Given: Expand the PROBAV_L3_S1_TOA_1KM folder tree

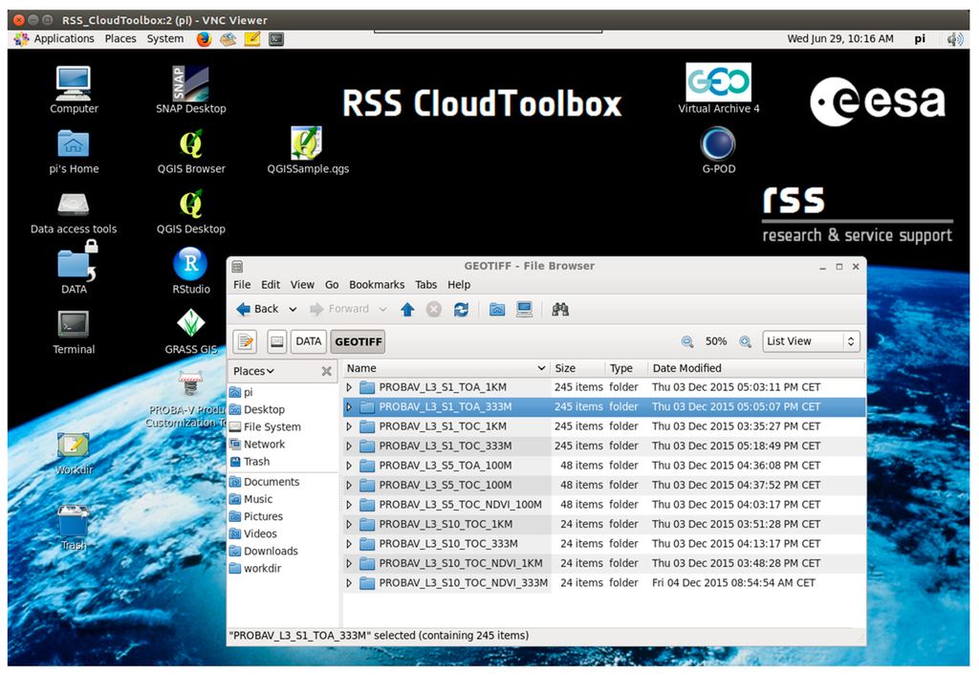Looking at the screenshot, I should [x=349, y=387].
